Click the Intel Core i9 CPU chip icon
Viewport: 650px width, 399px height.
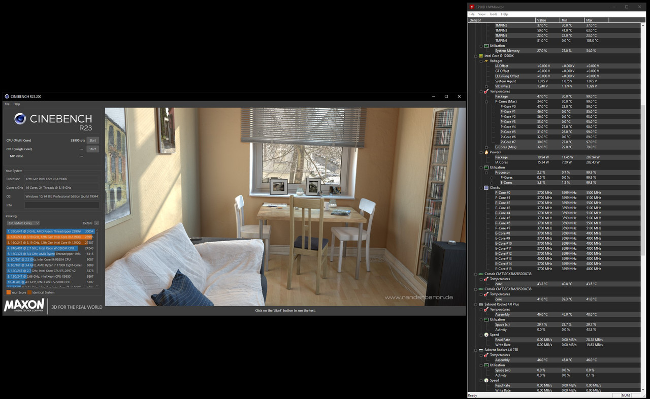[x=481, y=56]
